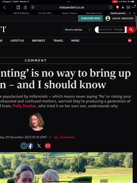Switch to the Setup | There's... tab
Screen dimensions: 137x183
coord(70,13)
